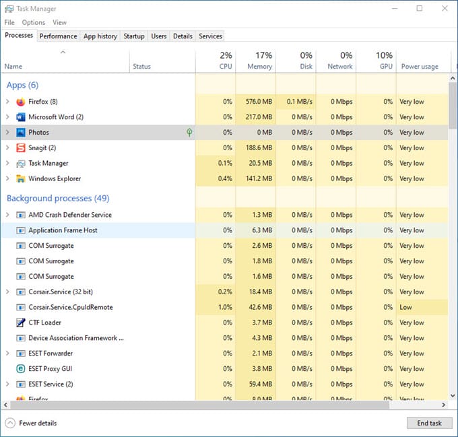This screenshot has width=458, height=437.
Task: Switch to the Users tab
Action: pyautogui.click(x=158, y=36)
